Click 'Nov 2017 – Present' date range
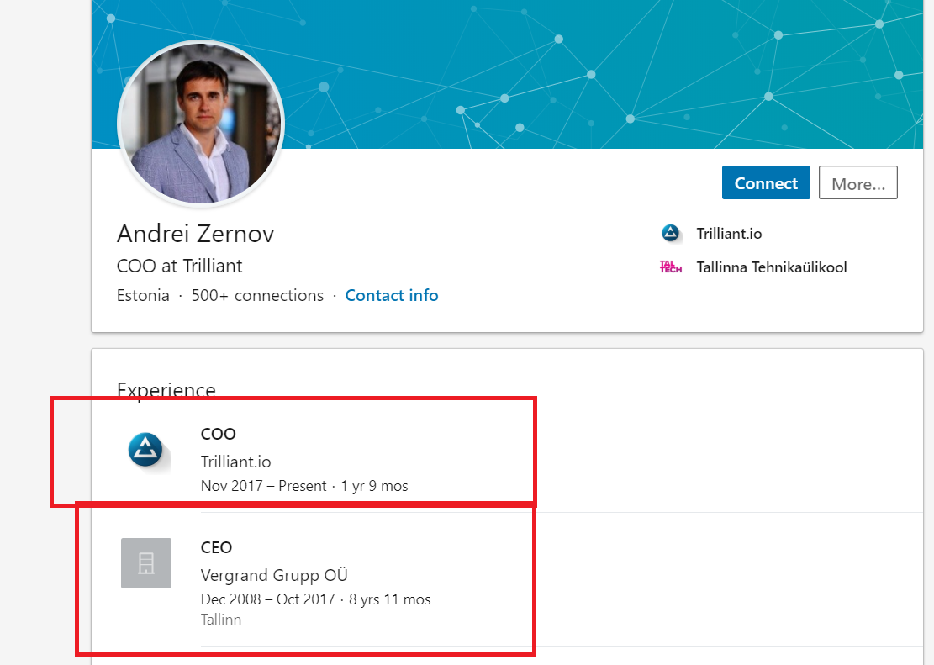Viewport: 934px width, 665px height. (263, 486)
